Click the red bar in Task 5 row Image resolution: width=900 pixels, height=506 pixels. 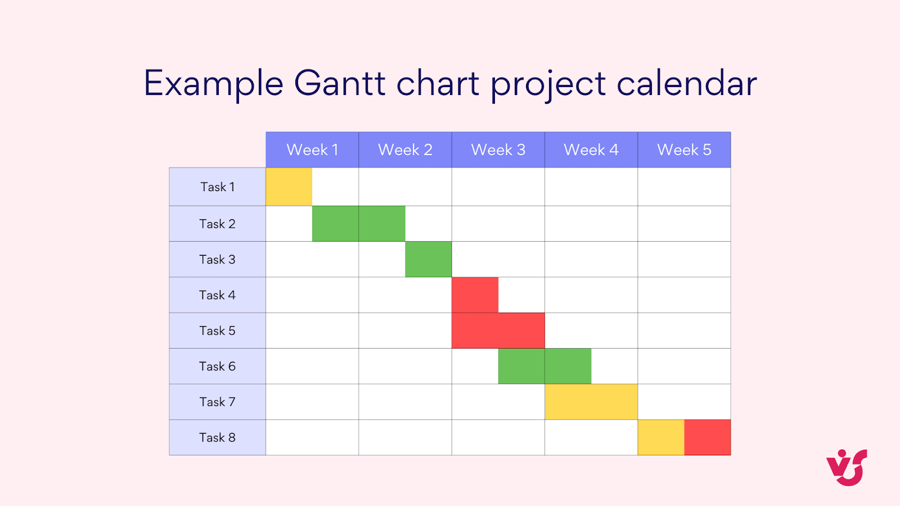point(498,331)
